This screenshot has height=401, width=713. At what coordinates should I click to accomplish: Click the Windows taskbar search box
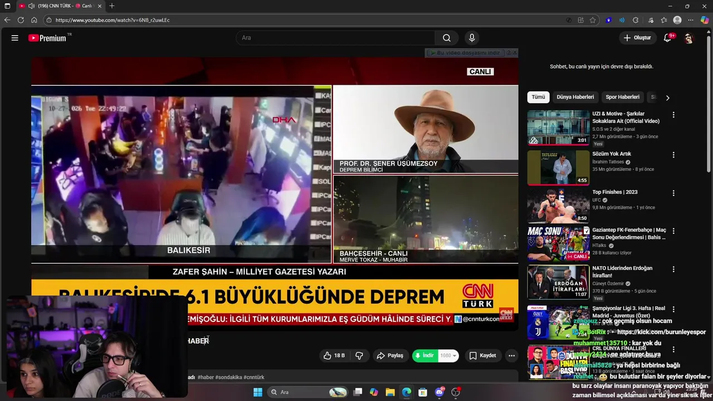click(x=307, y=392)
